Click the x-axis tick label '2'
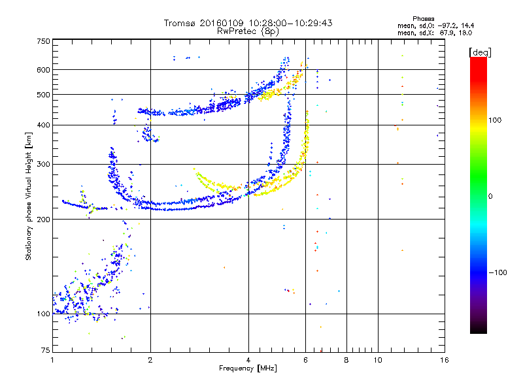 point(150,360)
